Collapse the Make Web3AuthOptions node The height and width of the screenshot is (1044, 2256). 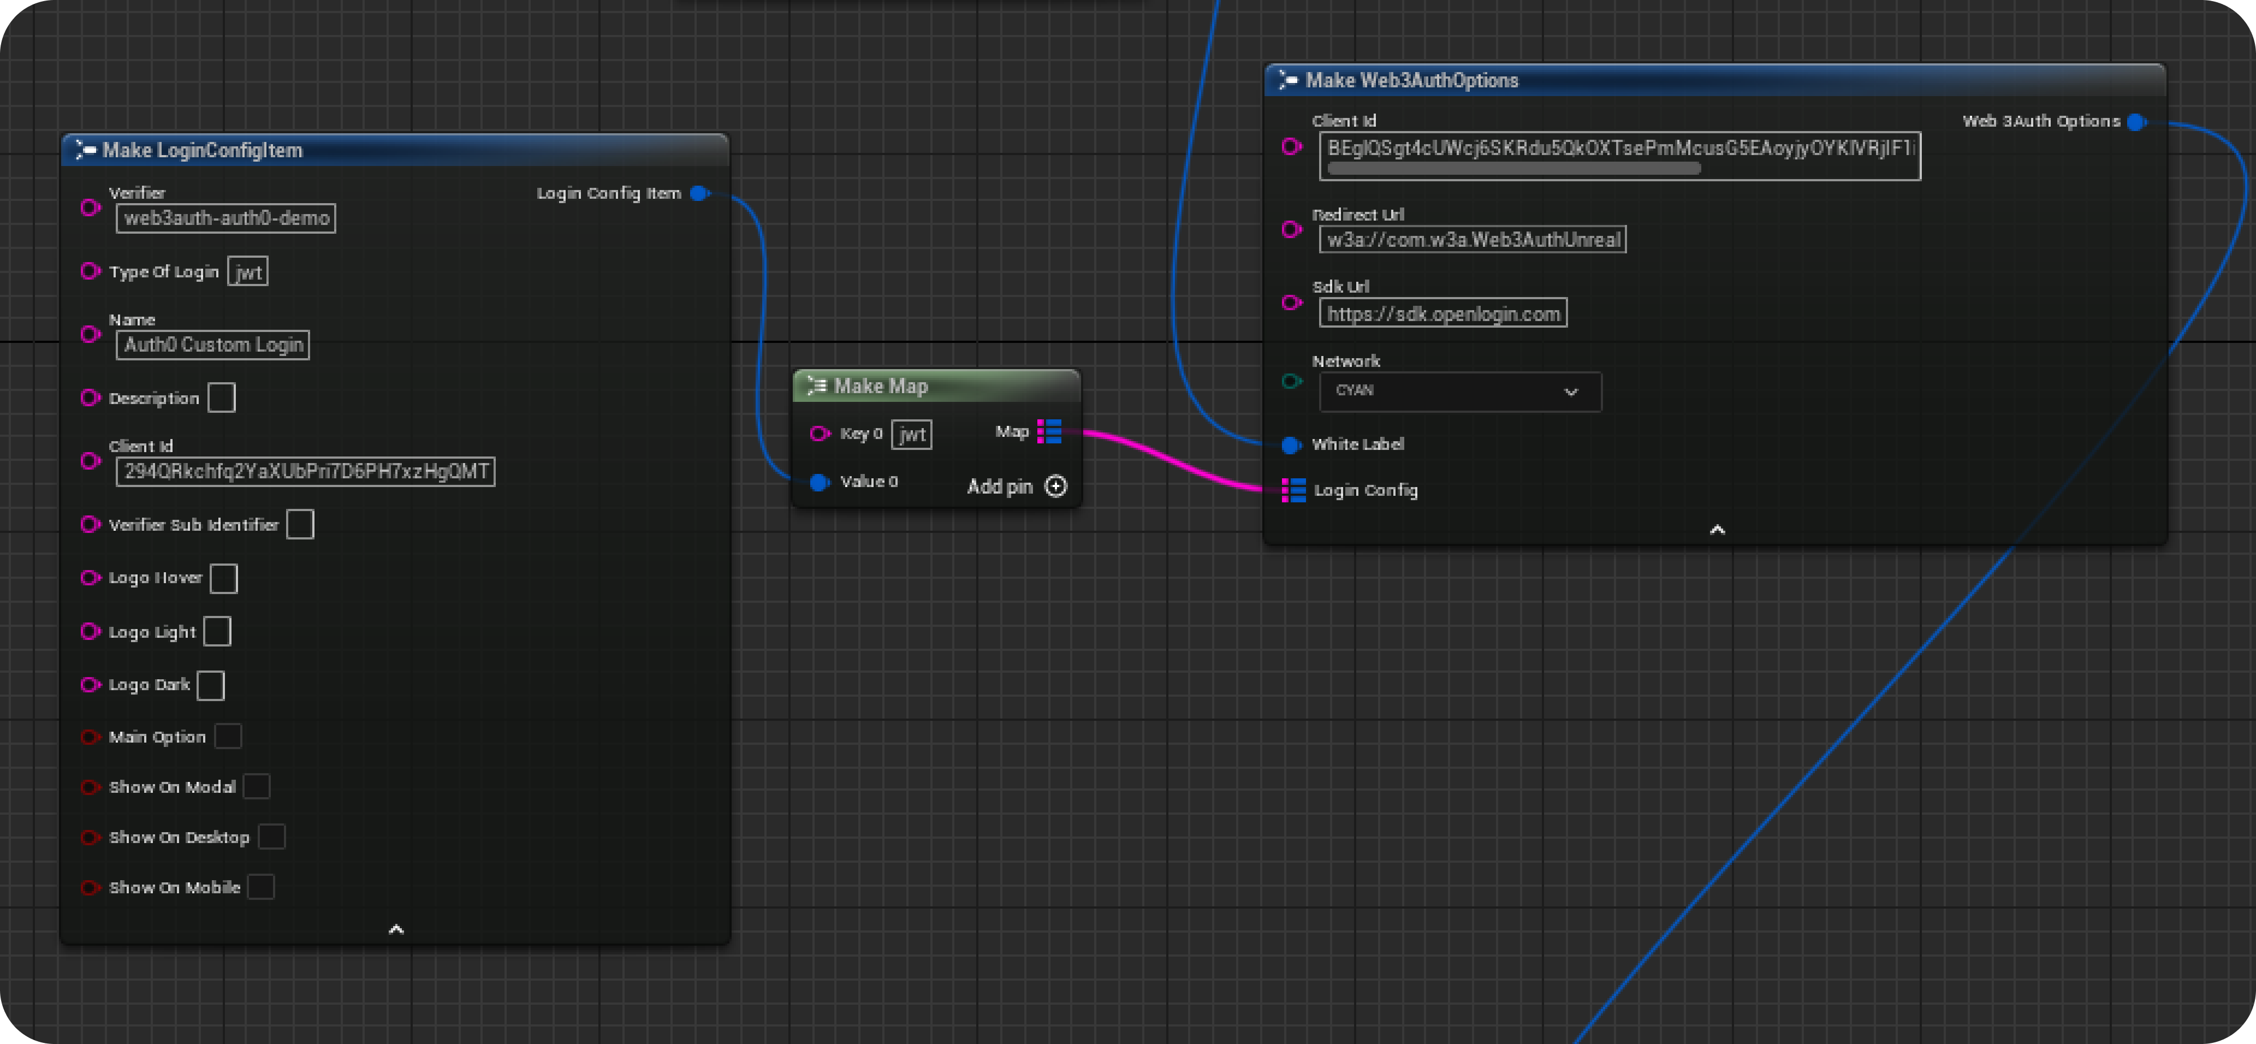coord(1717,529)
